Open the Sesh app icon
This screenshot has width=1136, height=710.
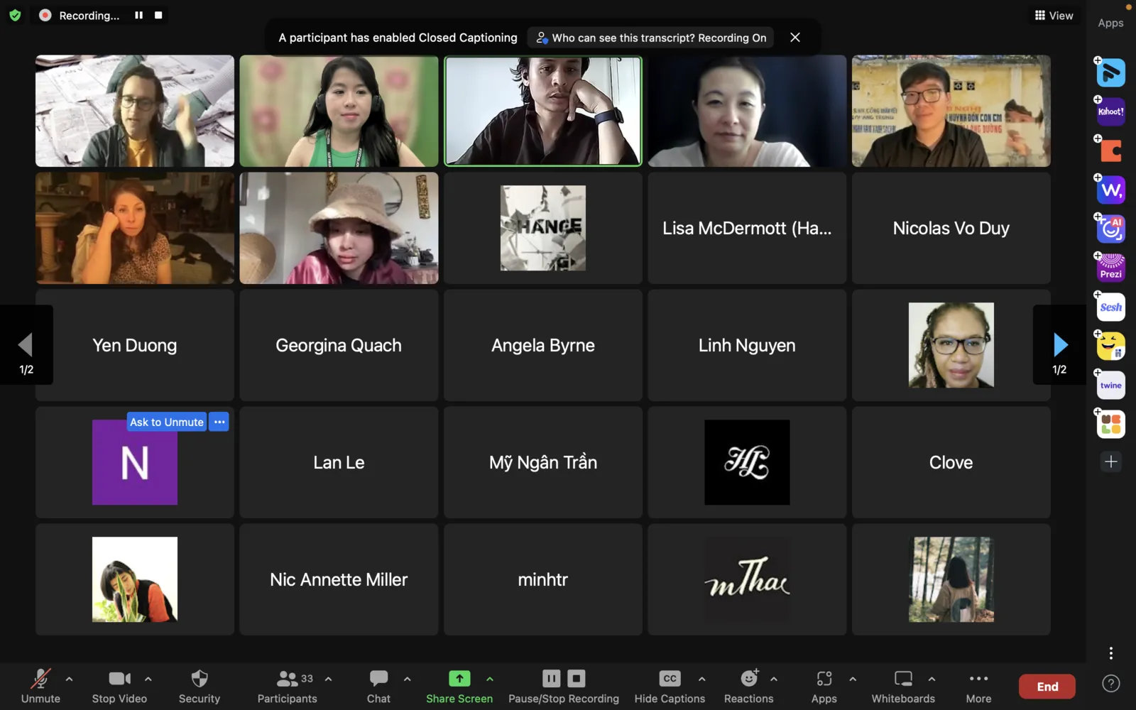click(x=1110, y=307)
